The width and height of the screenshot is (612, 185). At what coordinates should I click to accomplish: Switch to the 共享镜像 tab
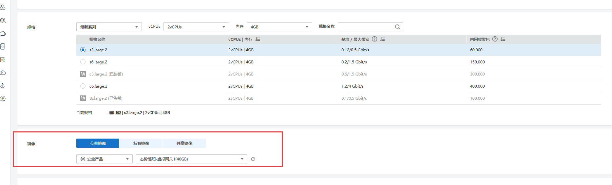pyautogui.click(x=184, y=143)
